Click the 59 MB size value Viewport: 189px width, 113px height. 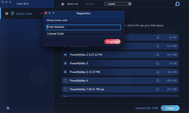pos(173,63)
